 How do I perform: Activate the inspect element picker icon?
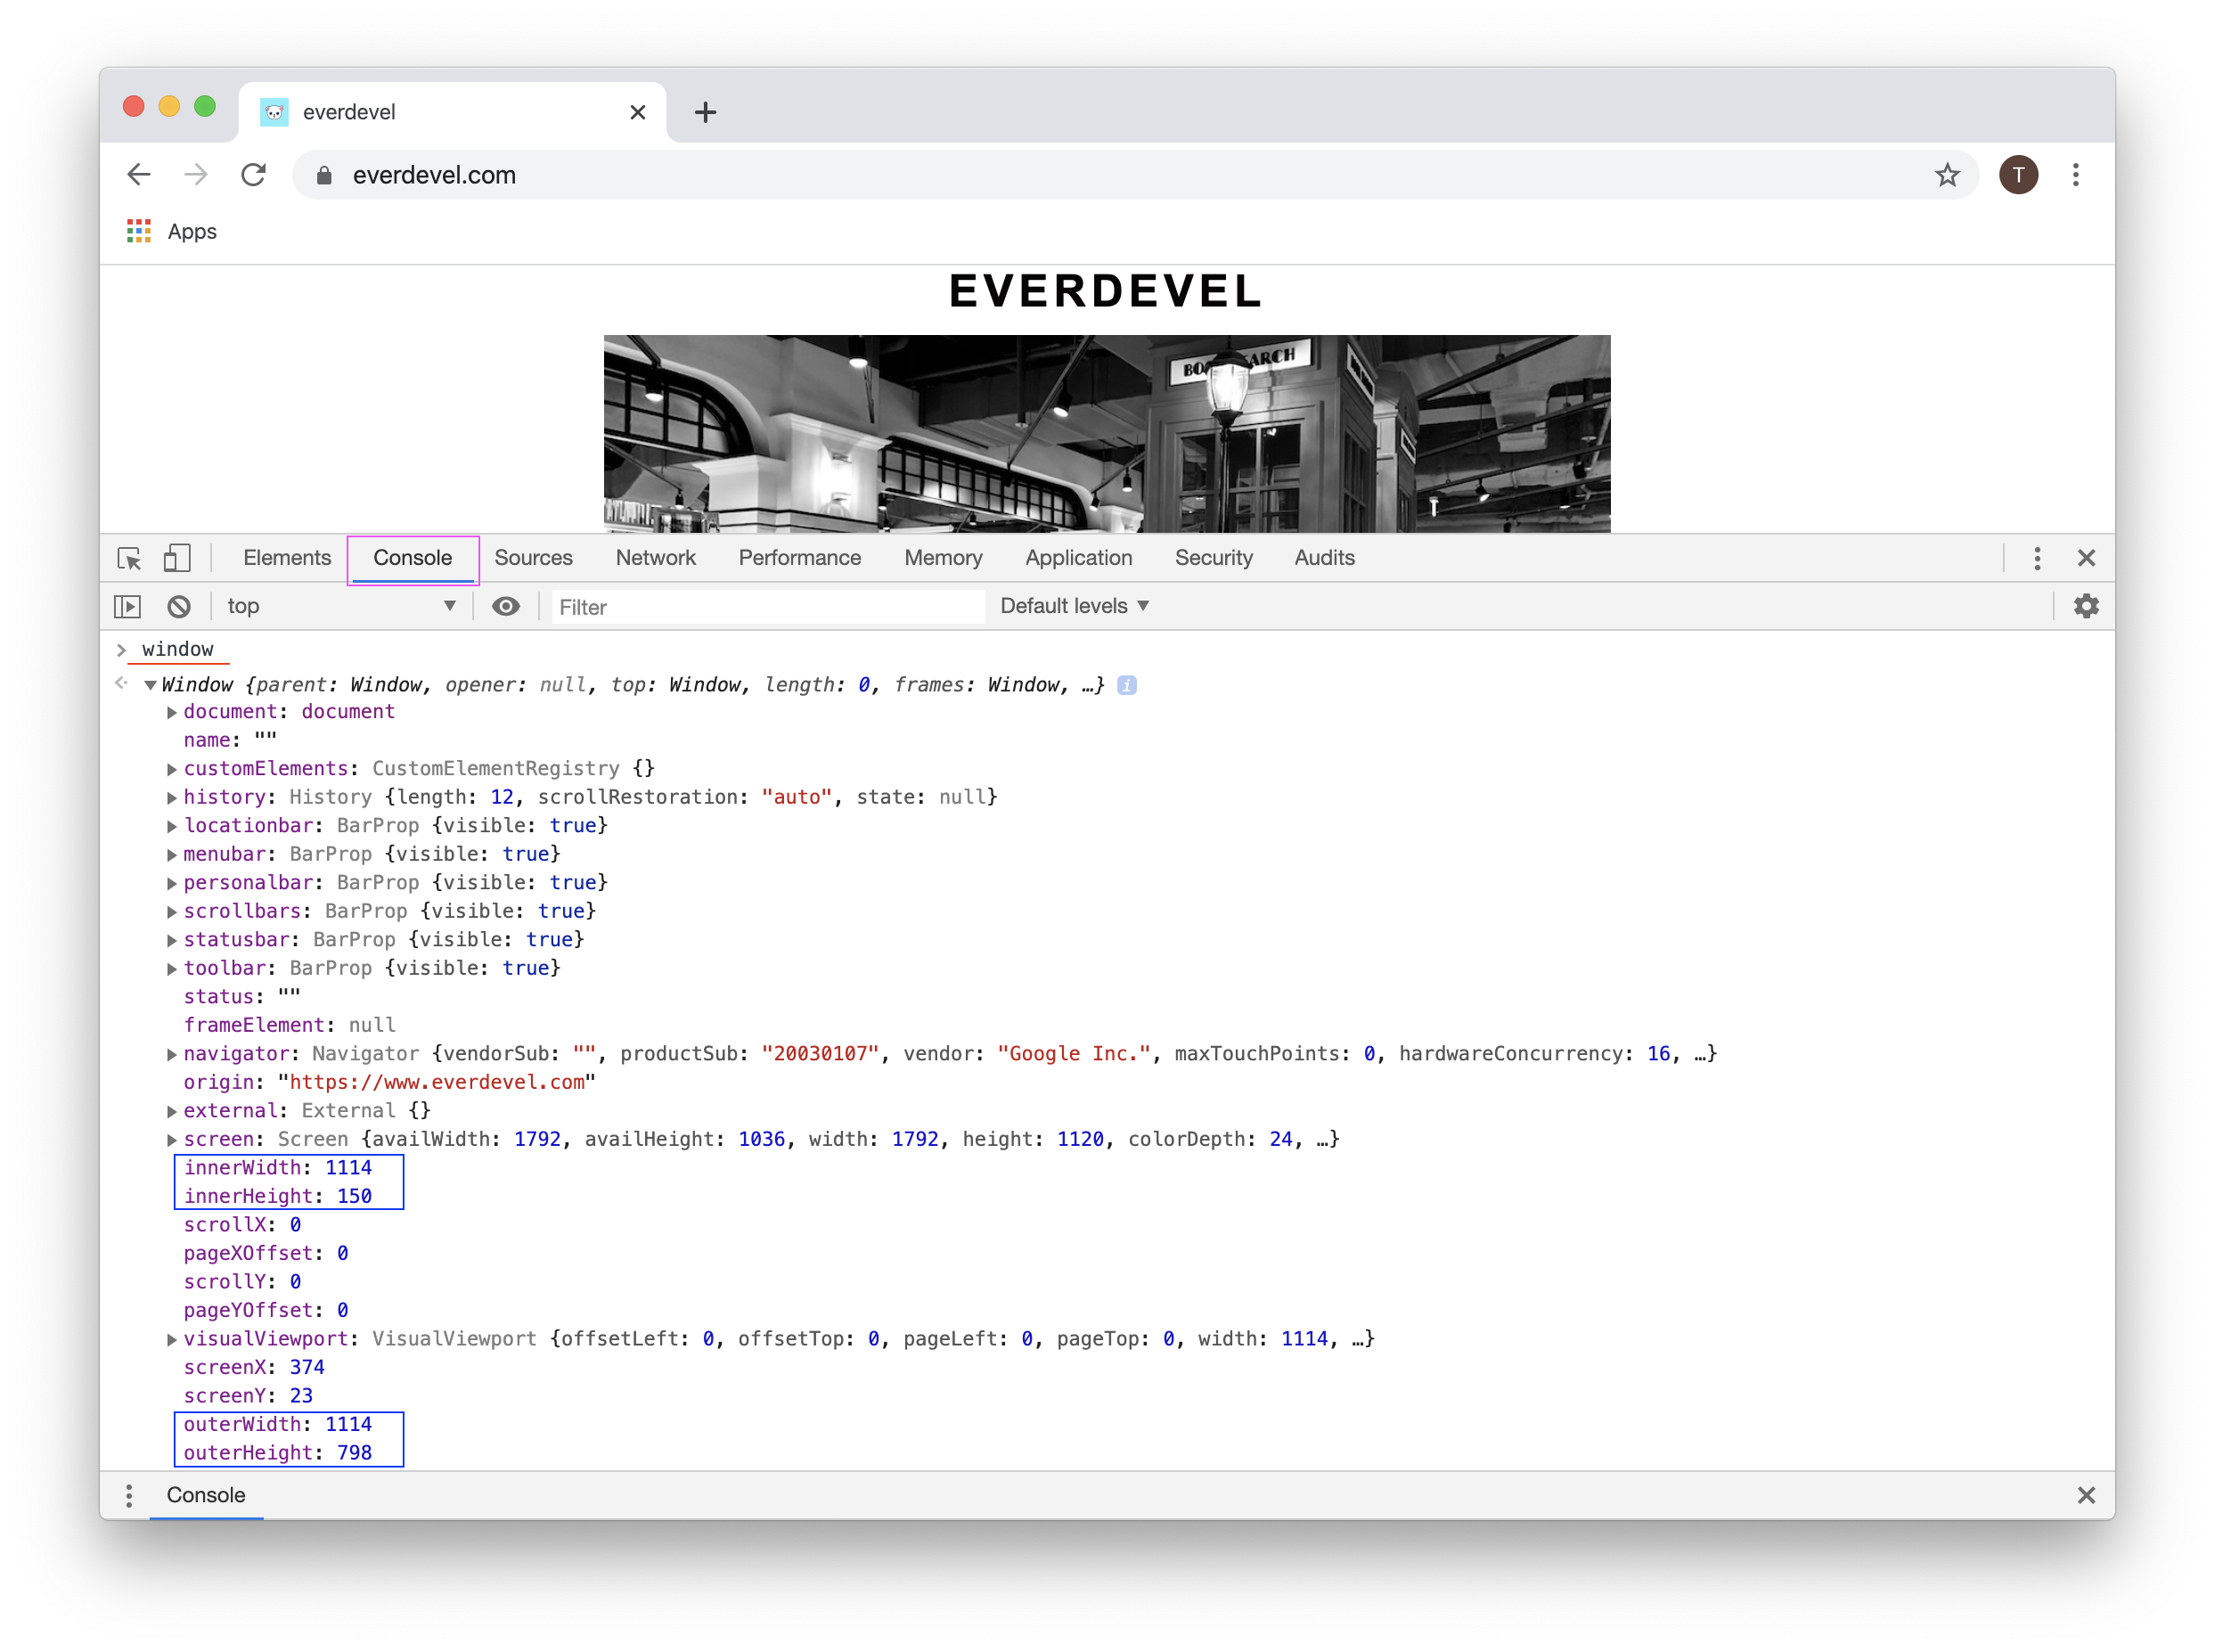(129, 558)
